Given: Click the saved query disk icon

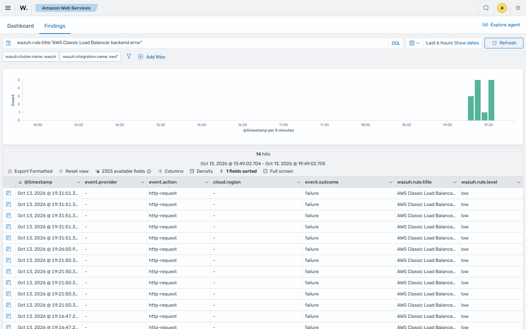Looking at the screenshot, I should pos(9,43).
